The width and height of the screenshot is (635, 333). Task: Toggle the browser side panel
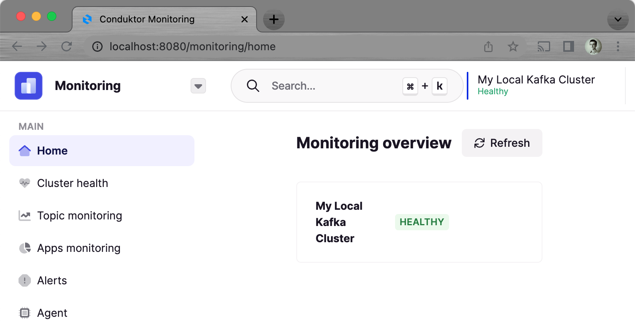click(569, 46)
